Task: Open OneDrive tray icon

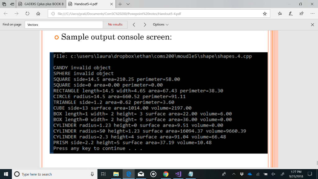Action: [x=250, y=174]
